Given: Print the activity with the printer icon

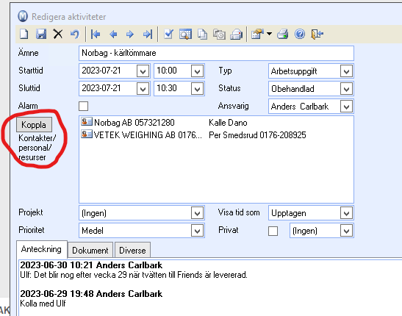Looking at the screenshot, I should click(x=282, y=34).
